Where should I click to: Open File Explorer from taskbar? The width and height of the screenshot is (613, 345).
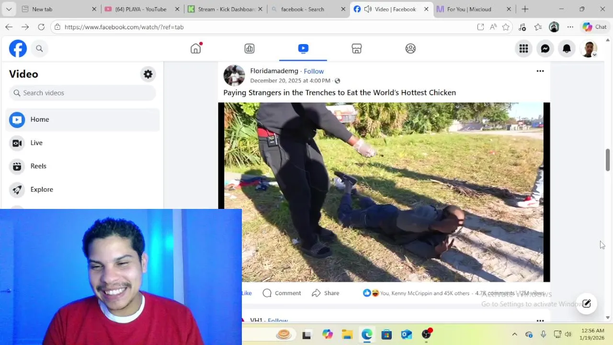pos(347,334)
